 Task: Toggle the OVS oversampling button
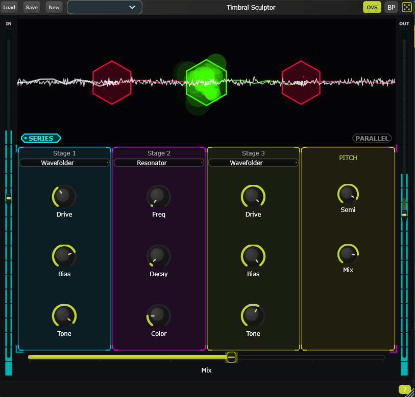(x=372, y=7)
